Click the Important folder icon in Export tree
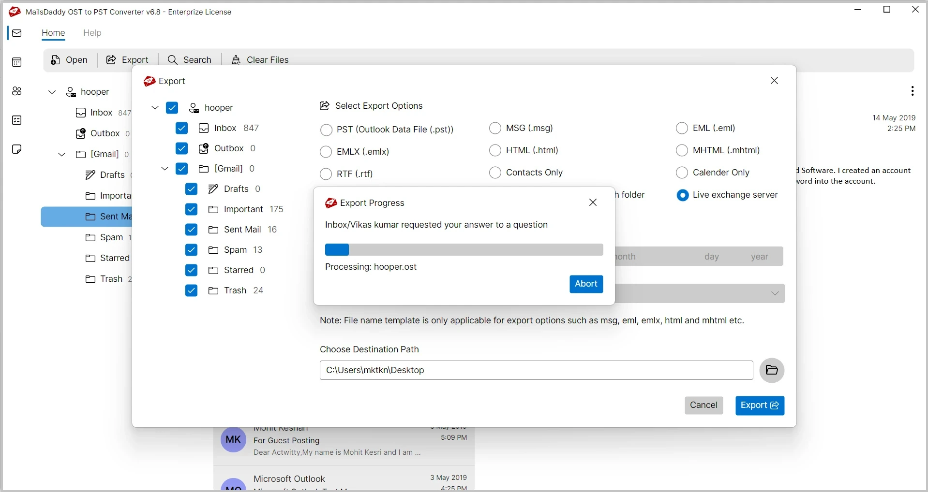 (x=213, y=209)
